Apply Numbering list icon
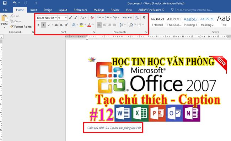Viewport: 231px width, 141px height. click(107, 18)
